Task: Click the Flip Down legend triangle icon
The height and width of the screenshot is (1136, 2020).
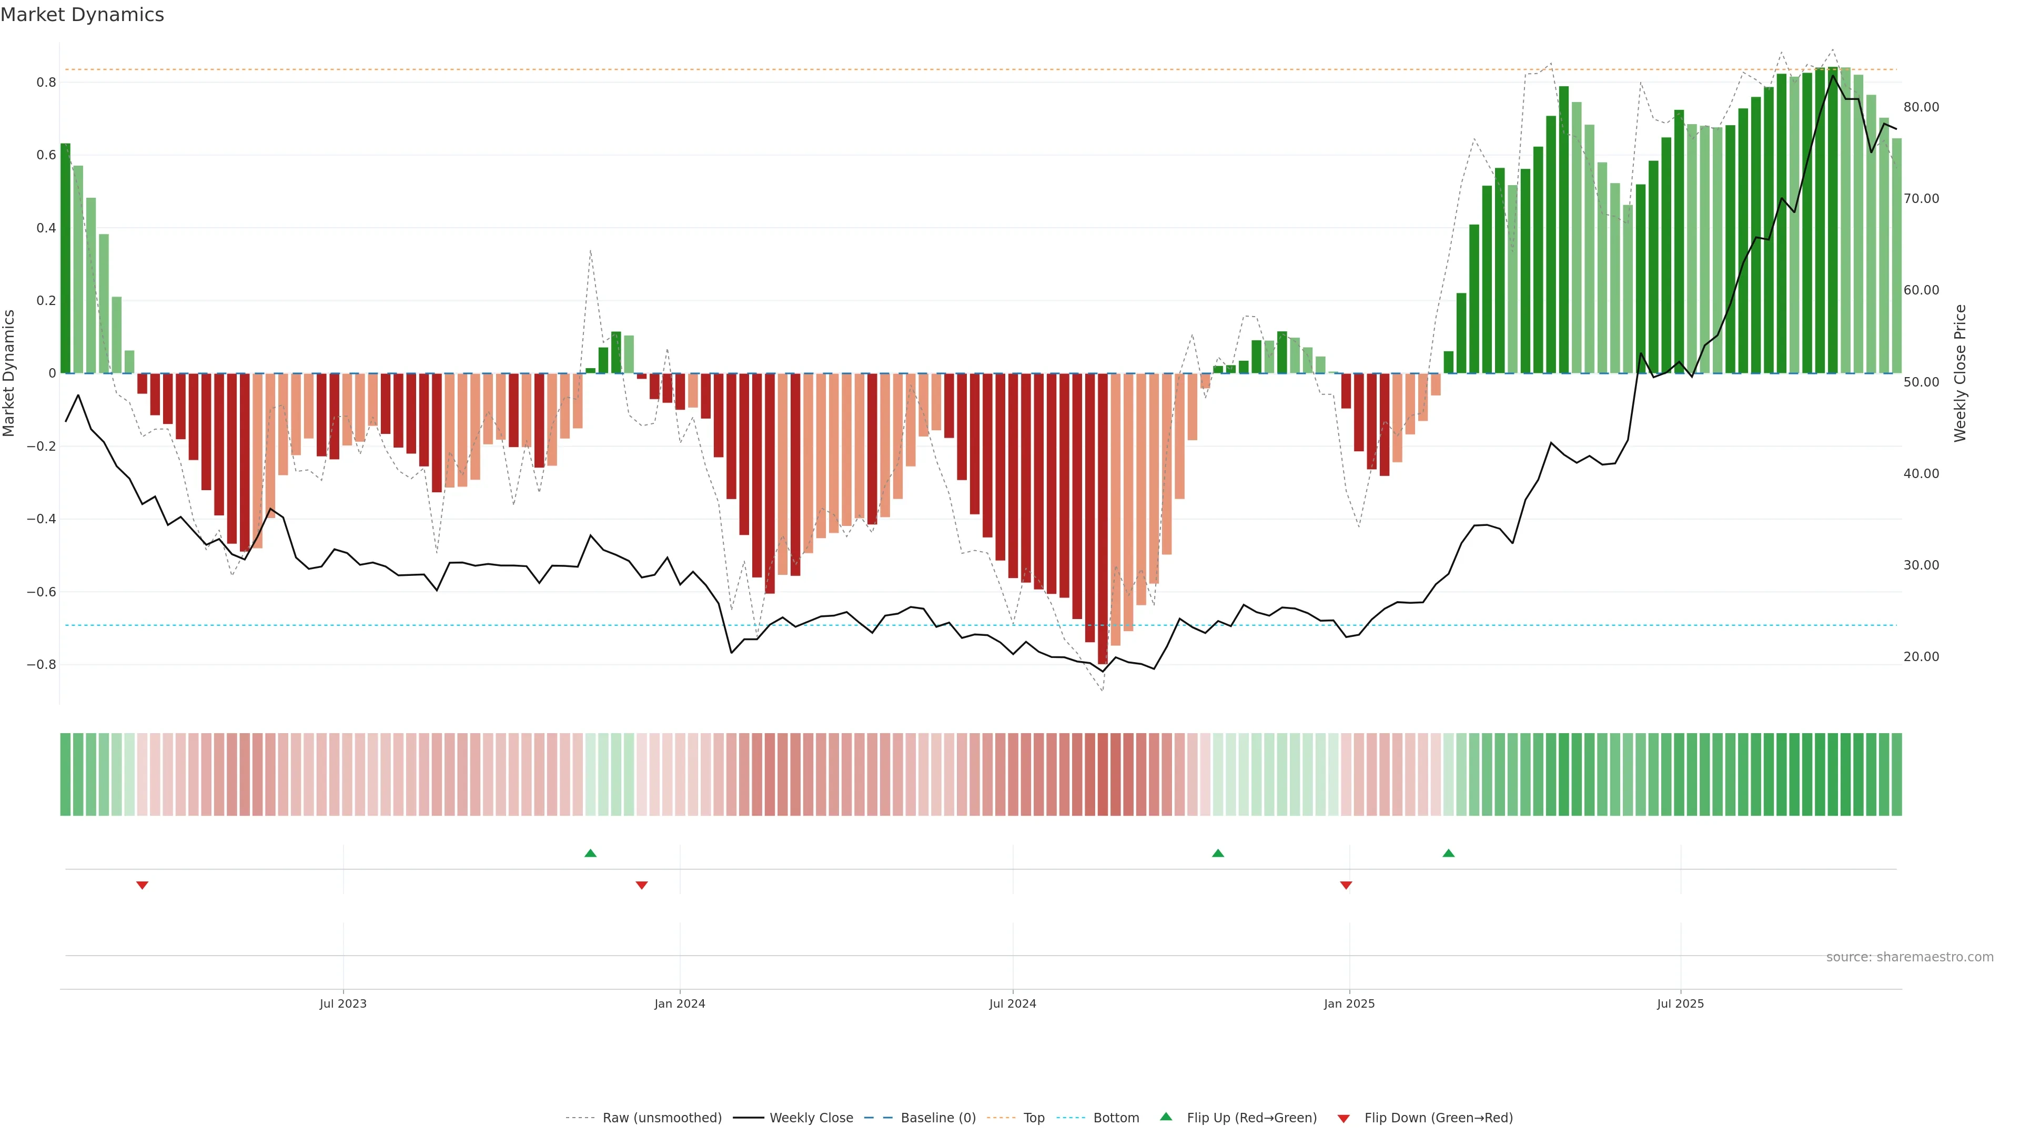Action: click(1344, 1119)
